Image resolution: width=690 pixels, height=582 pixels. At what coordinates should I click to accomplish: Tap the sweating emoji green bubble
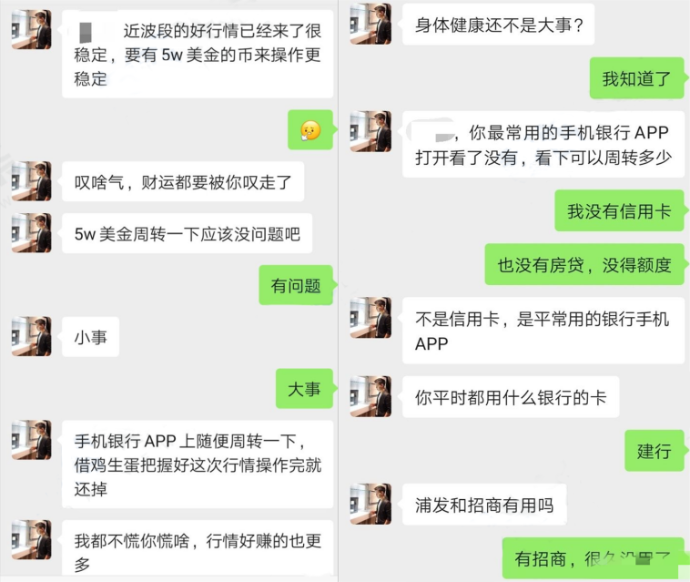pyautogui.click(x=310, y=130)
